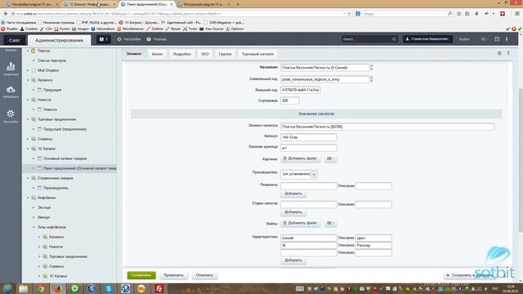Viewport: 523px width, 294px height.
Task: Open the Marketplace cloud icon in sidebar
Action: point(11,91)
